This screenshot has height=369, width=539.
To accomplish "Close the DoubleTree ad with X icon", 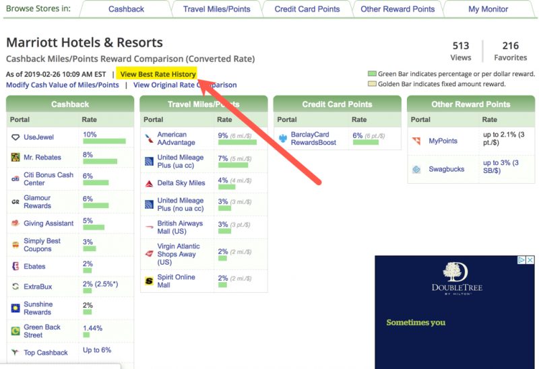I will pos(530,260).
